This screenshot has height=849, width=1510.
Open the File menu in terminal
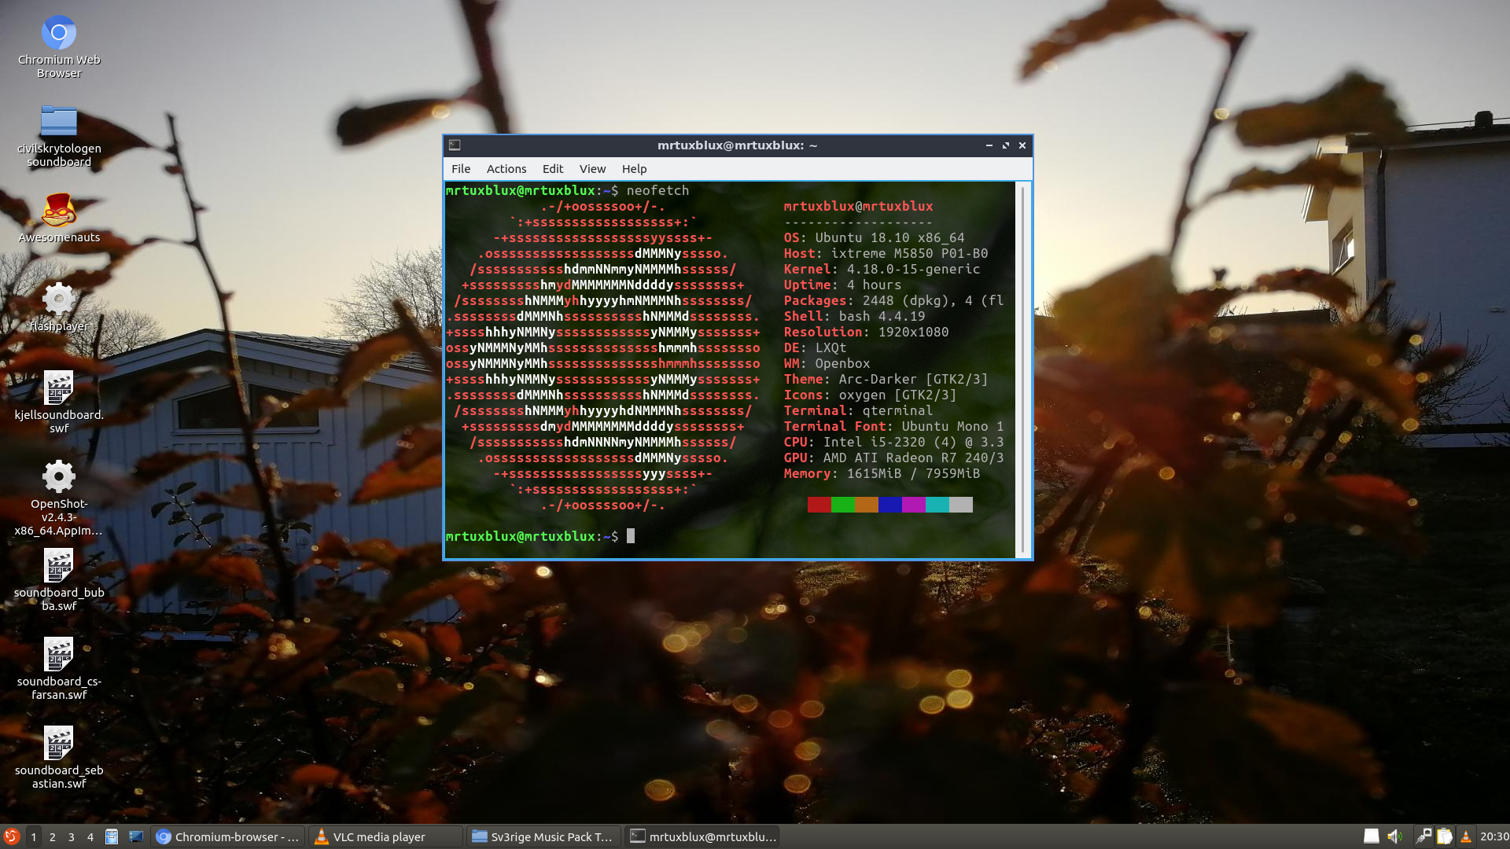[461, 169]
